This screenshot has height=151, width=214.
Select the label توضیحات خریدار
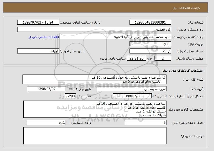coord(192,136)
